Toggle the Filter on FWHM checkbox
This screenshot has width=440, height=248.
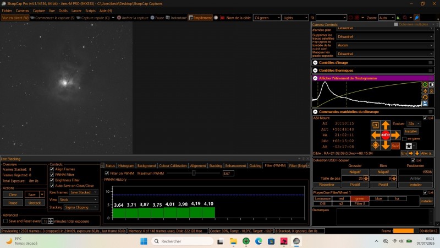coord(107,174)
